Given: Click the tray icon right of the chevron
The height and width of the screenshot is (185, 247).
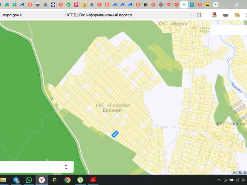Looking at the screenshot, I should [225, 180].
